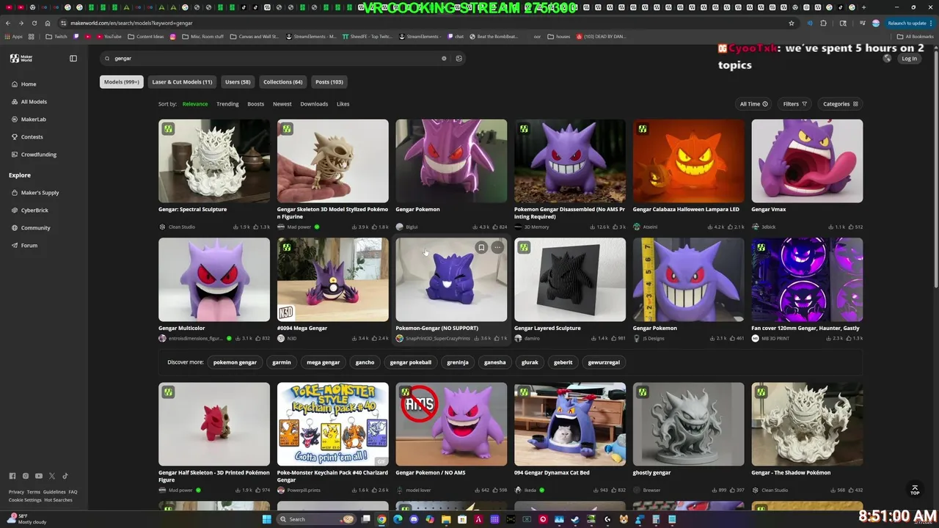Open the three-dots menu on Pokemon-Gengar (NO SUPPORT) card
939x528 pixels.
[497, 248]
